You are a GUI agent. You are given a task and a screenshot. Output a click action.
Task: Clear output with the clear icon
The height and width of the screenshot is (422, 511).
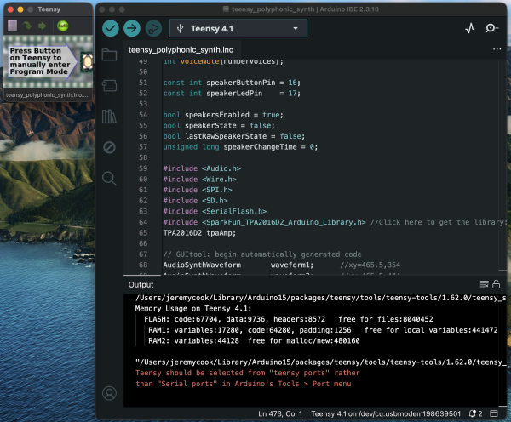pos(485,284)
